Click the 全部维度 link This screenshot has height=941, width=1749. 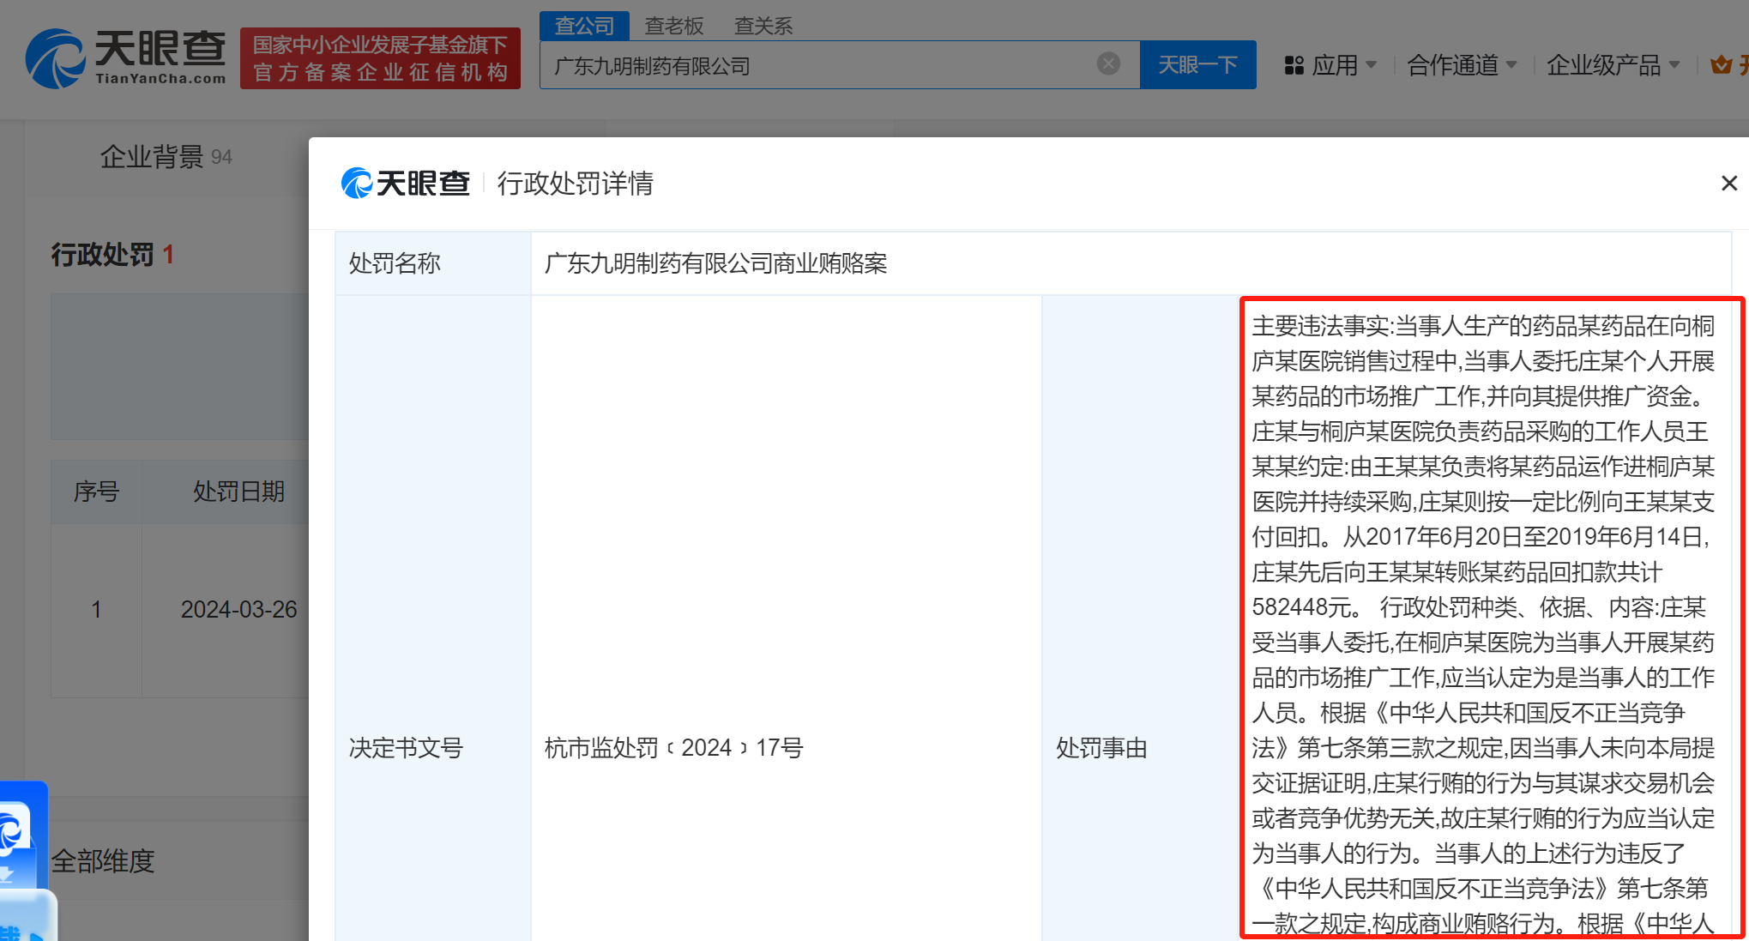pos(103,860)
